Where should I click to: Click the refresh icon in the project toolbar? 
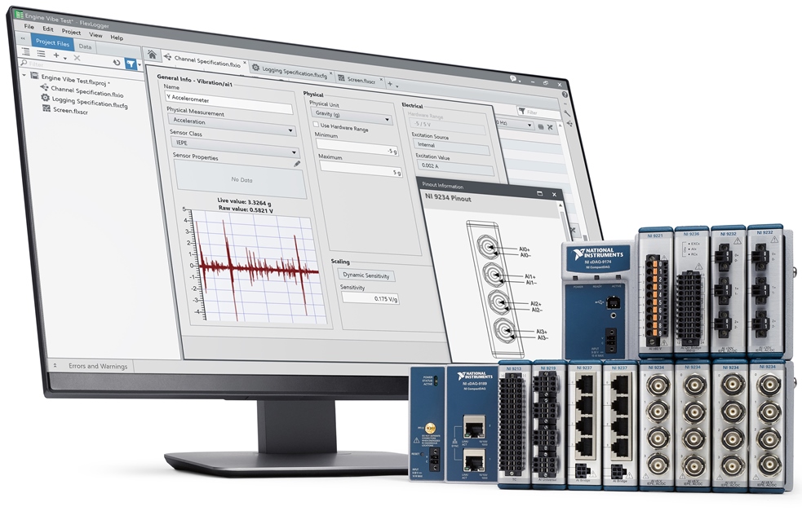(116, 61)
